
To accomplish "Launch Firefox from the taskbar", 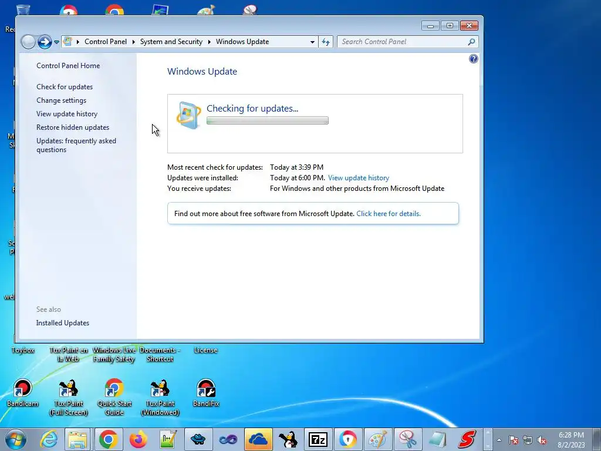I will (x=139, y=439).
